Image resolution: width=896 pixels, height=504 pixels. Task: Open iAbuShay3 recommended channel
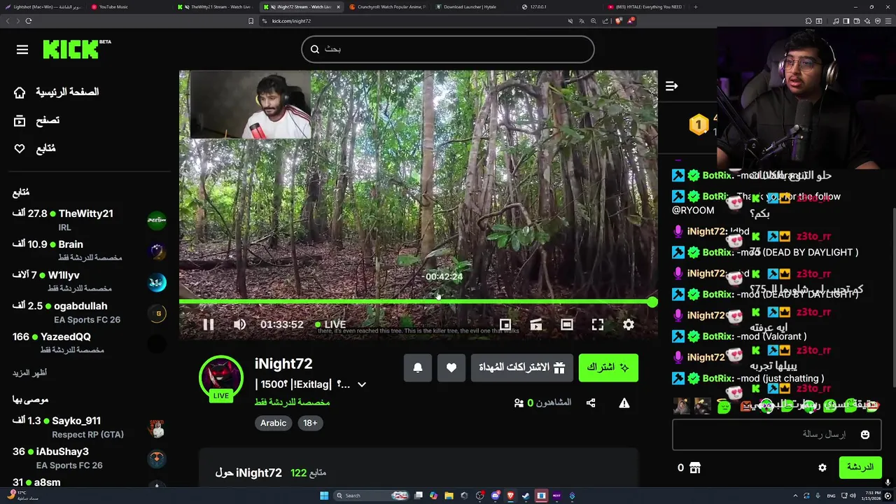point(89,458)
